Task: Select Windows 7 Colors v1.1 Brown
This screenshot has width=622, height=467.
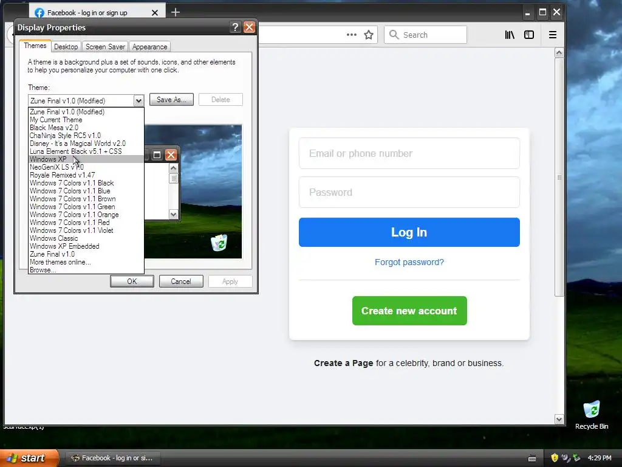Action: point(86,199)
